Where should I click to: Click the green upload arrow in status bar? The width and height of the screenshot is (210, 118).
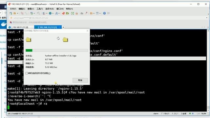[190, 114]
